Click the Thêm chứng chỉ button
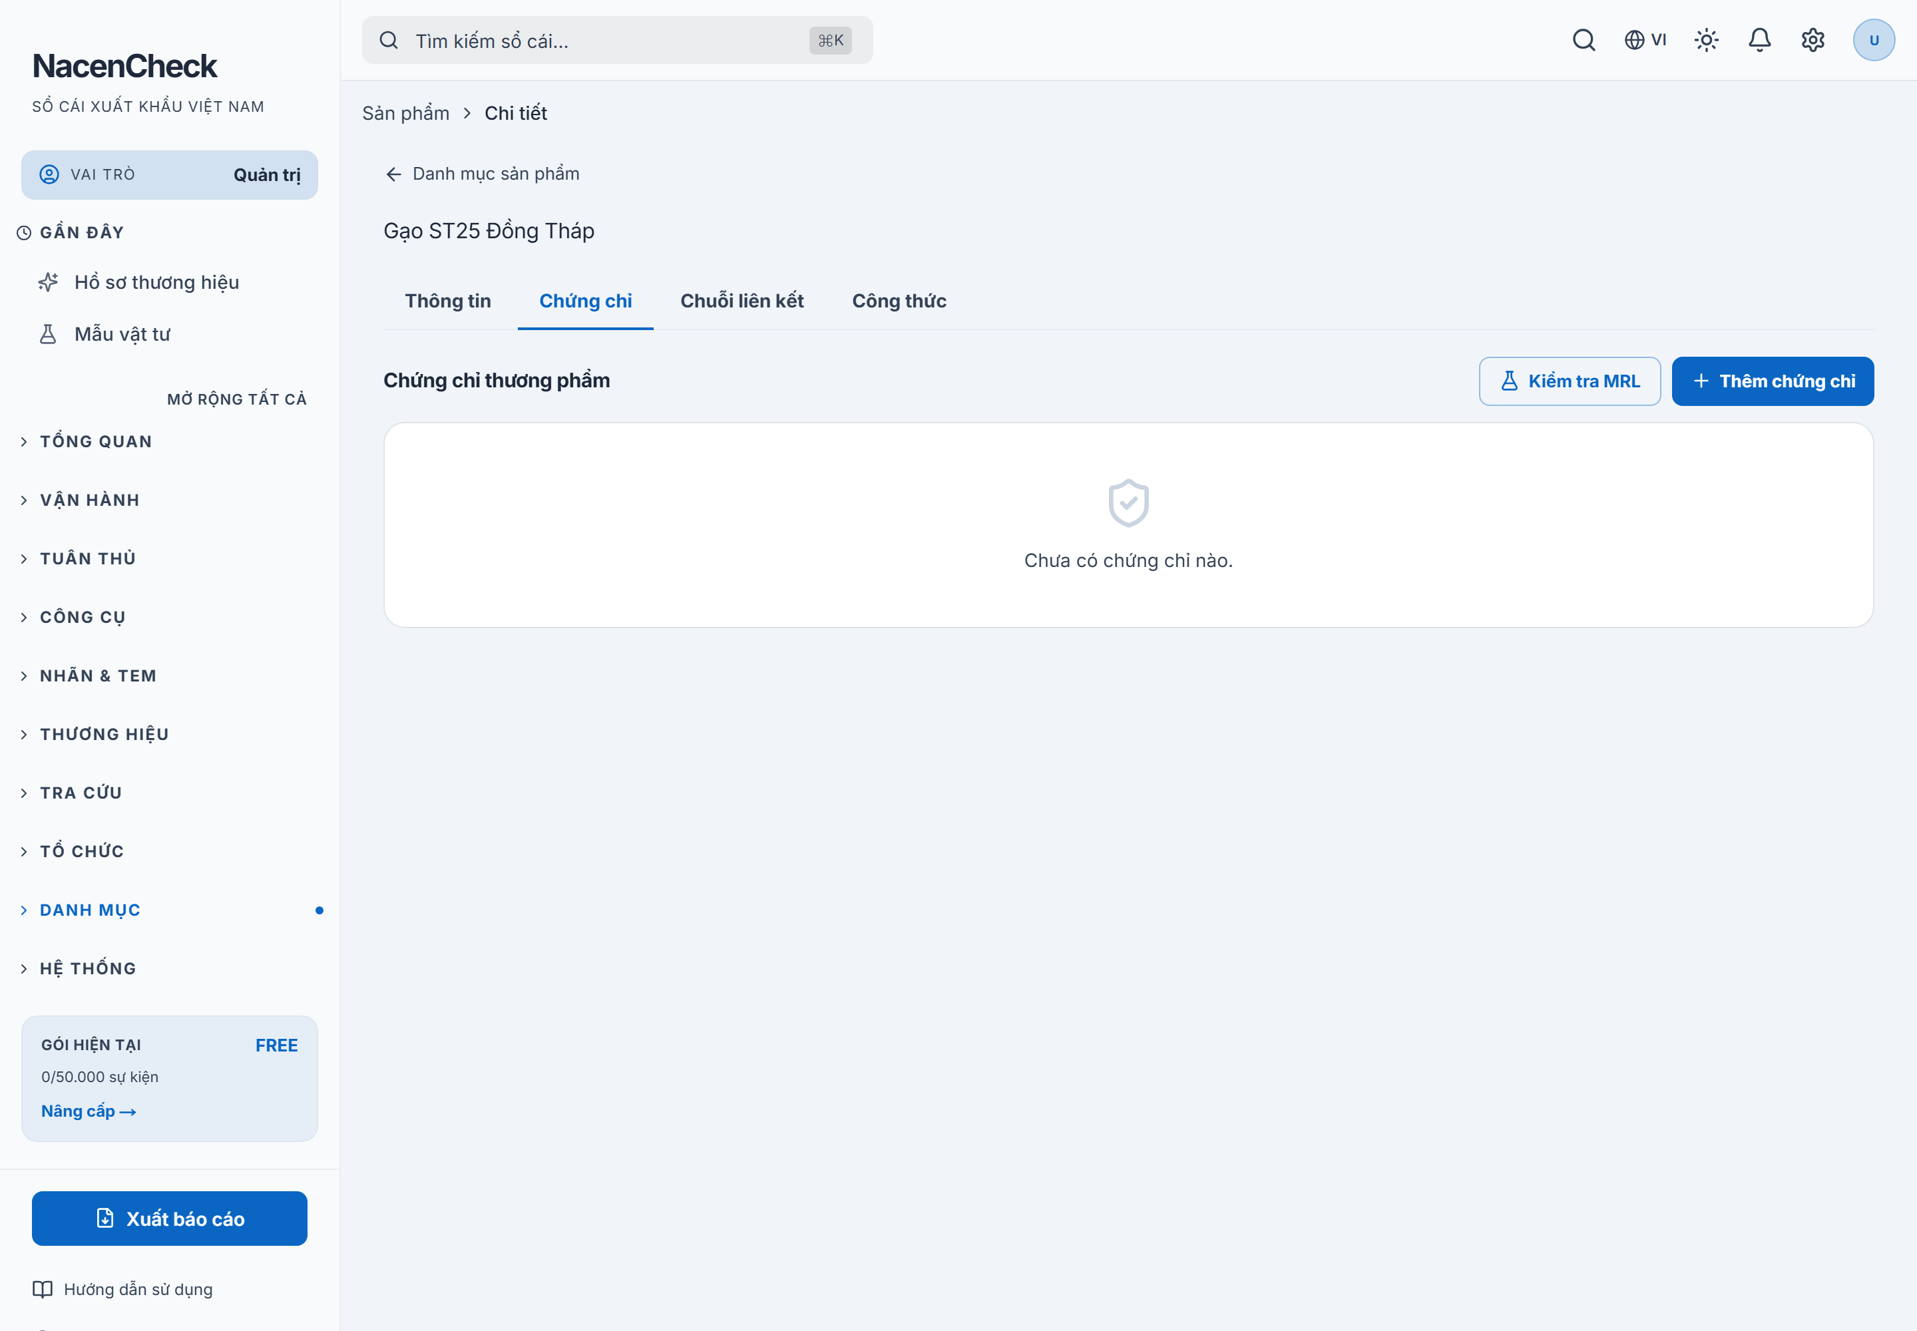Screen dimensions: 1917x1331 (1773, 381)
